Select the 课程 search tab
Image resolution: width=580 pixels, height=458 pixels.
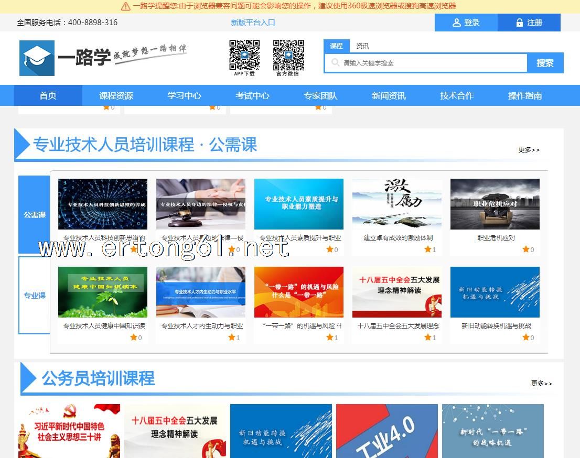(x=336, y=46)
